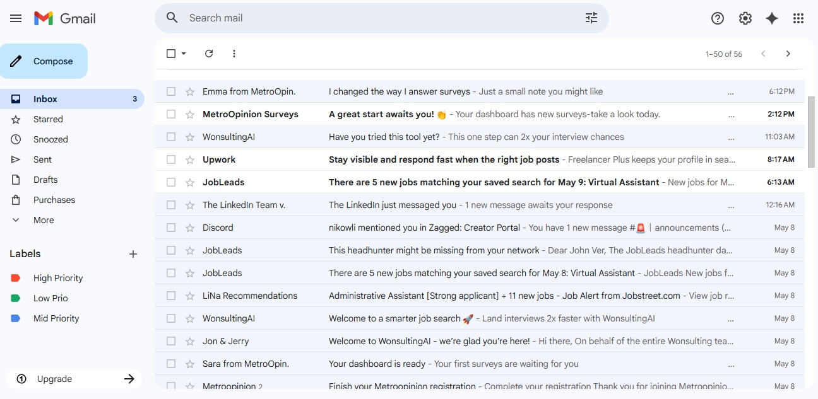Open the More options three-dot menu
This screenshot has height=399, width=818.
point(234,54)
